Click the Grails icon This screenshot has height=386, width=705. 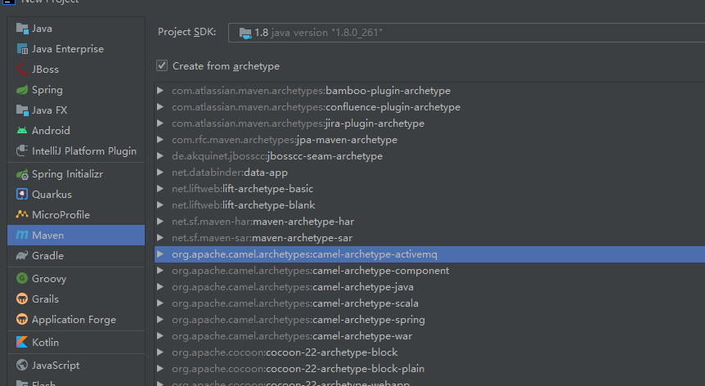point(22,298)
